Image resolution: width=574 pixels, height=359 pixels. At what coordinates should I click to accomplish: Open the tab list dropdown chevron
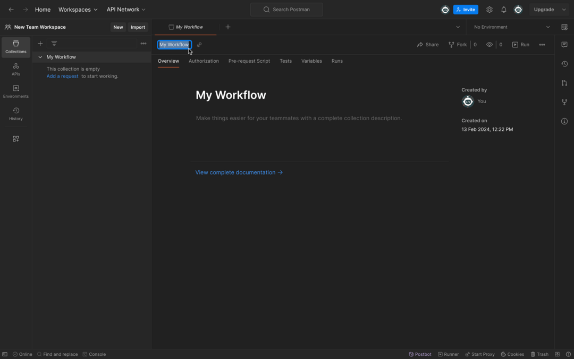coord(458,27)
